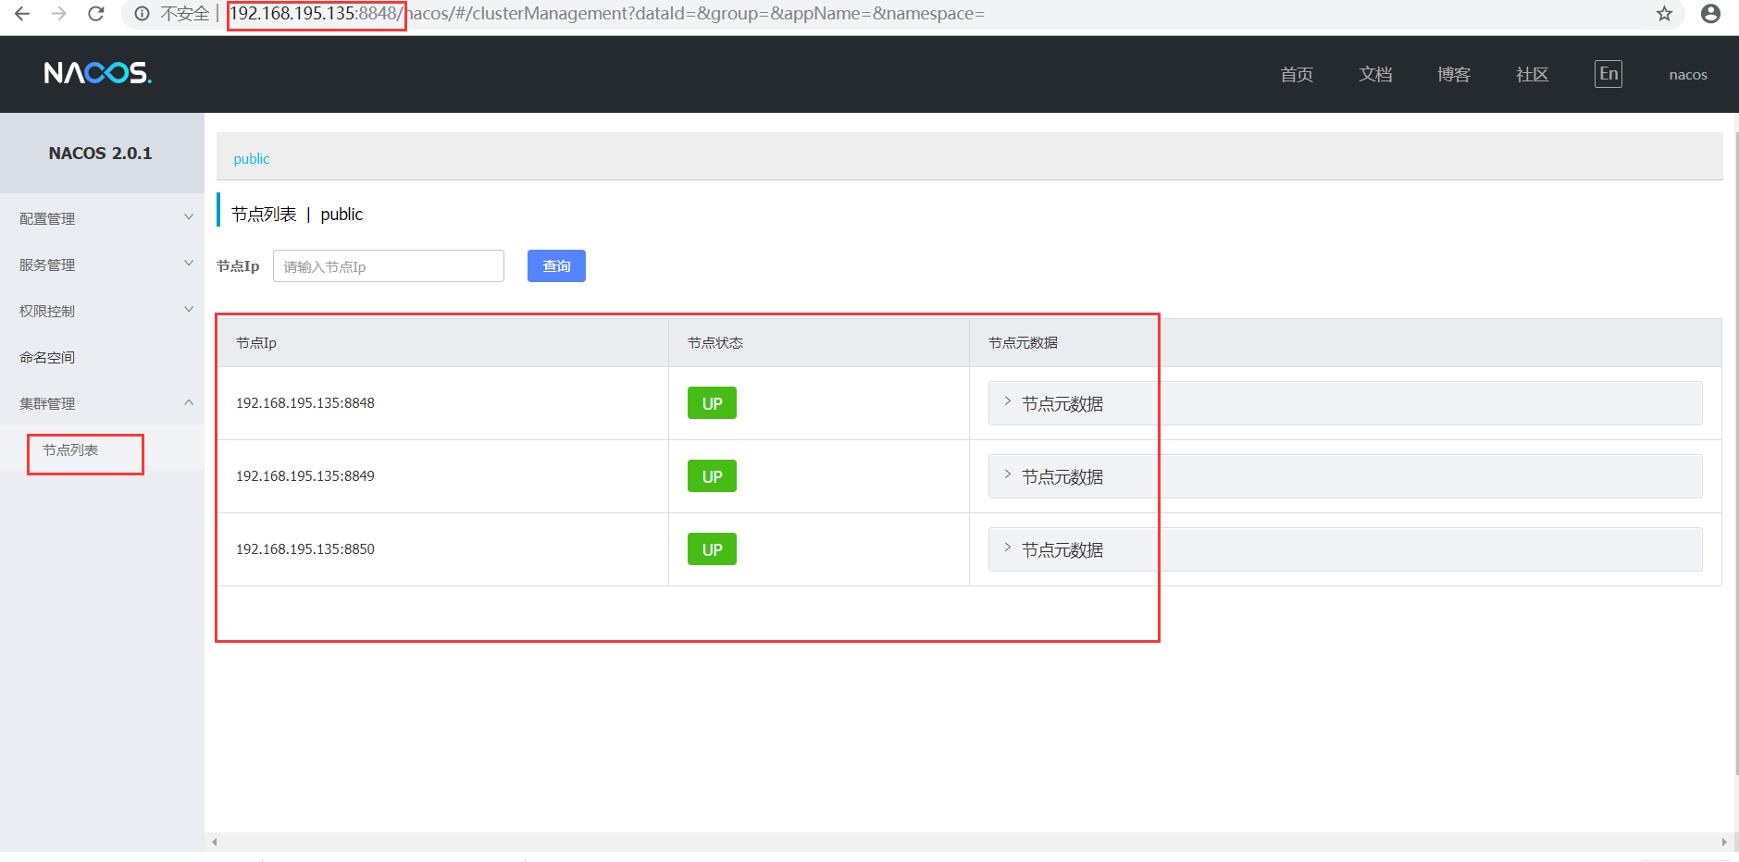Open the nacos user menu
Image resolution: width=1739 pixels, height=862 pixels.
1688,75
